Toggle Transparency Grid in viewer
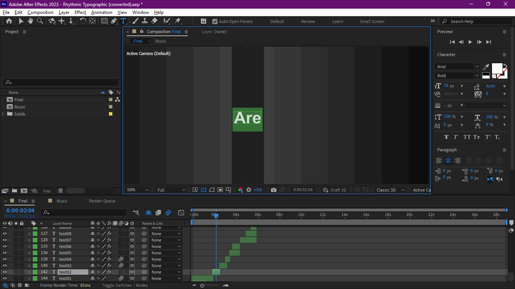 tap(204, 190)
